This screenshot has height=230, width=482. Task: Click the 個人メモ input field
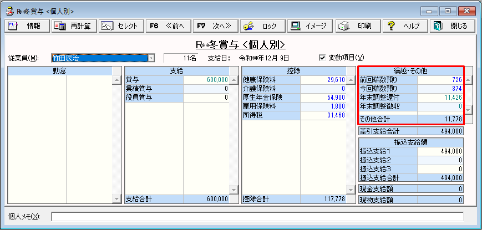coord(257,217)
